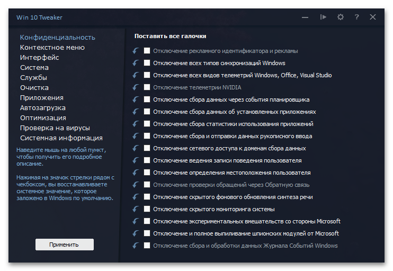This screenshot has width=393, height=271.
Task: Check user behavior recording checkbox
Action: (147, 160)
